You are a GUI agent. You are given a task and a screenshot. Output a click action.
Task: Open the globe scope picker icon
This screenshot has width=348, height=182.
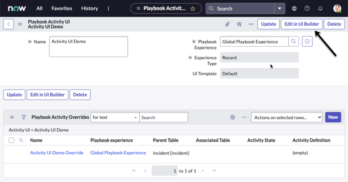[294, 9]
